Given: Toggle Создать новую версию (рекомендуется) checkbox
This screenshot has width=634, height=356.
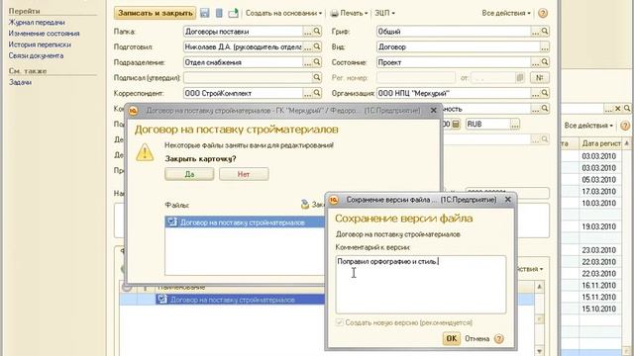Looking at the screenshot, I should click(340, 322).
